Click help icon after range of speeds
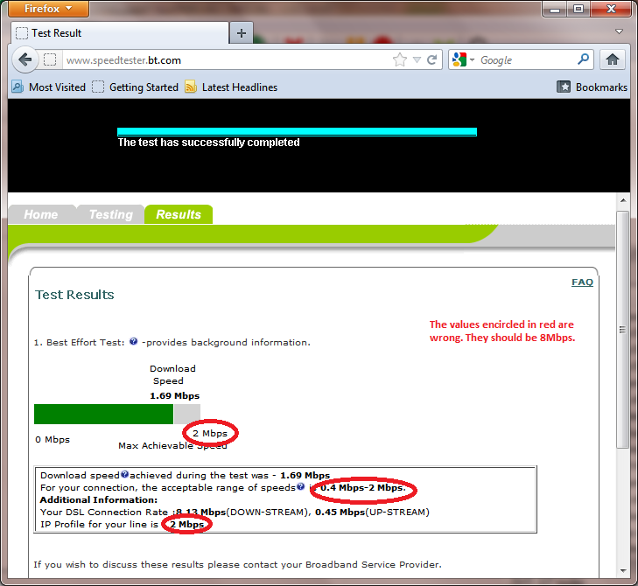The height and width of the screenshot is (586, 638). point(301,486)
